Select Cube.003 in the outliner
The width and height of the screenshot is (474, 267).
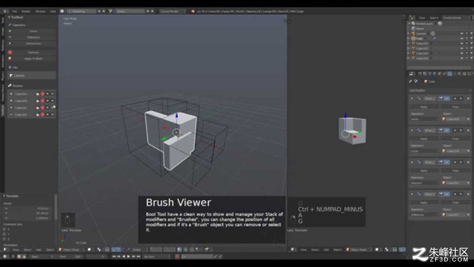click(x=422, y=53)
